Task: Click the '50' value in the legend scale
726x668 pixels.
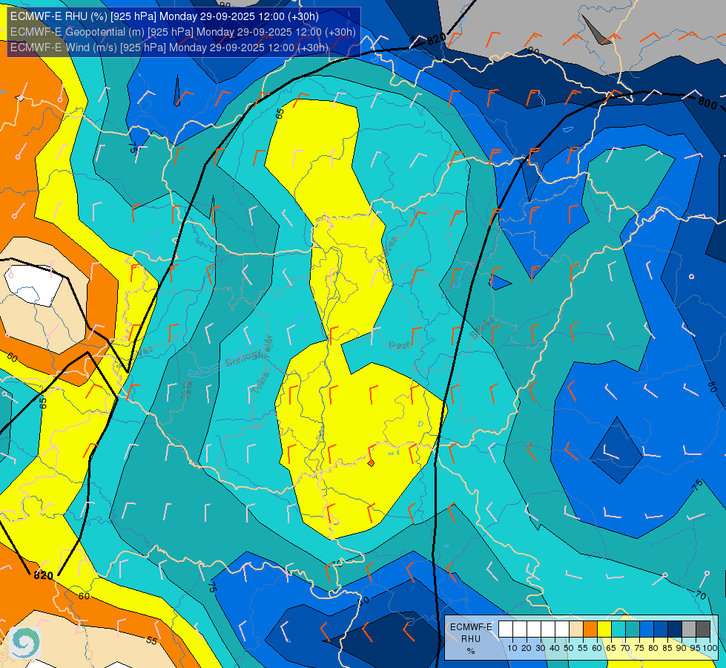Action: tap(569, 648)
